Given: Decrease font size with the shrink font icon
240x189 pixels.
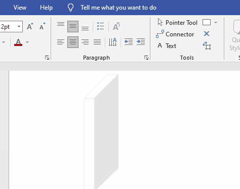Looking at the screenshot, I should pos(42,26).
